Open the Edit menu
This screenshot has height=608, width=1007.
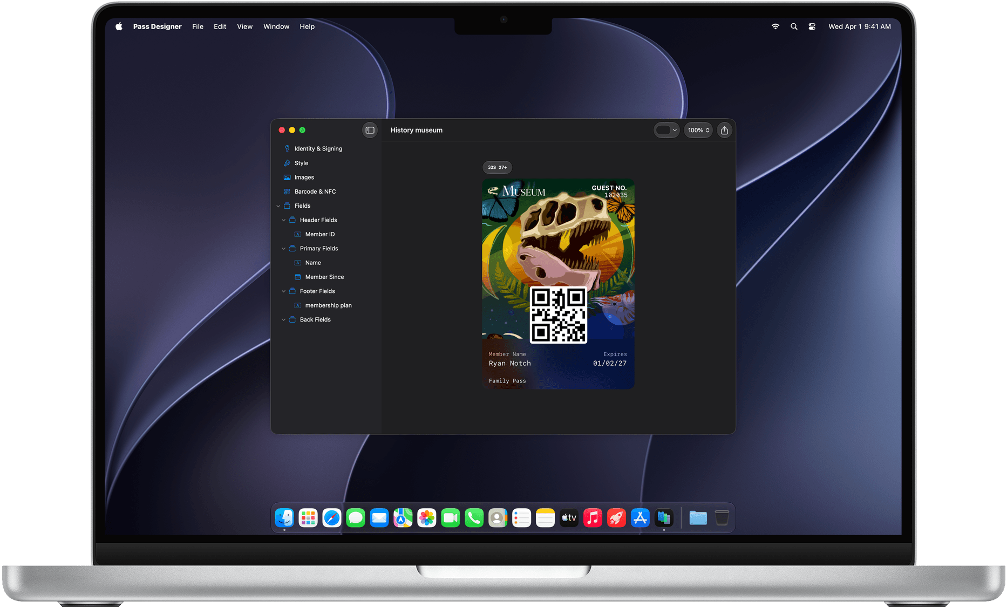tap(220, 26)
